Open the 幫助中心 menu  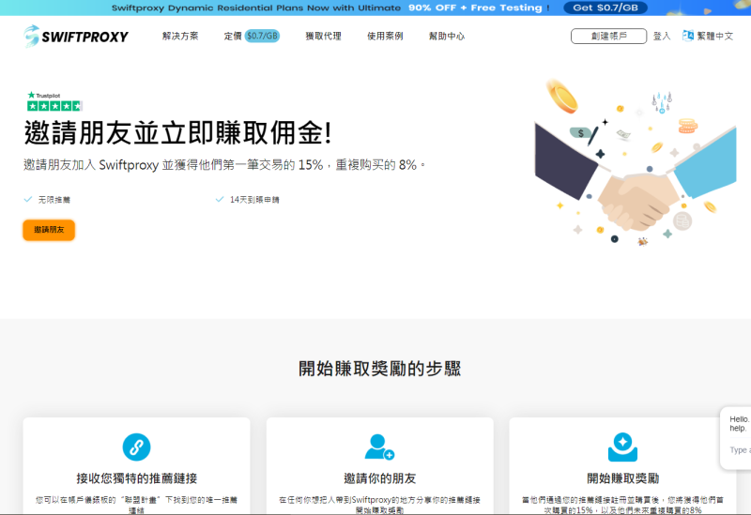pyautogui.click(x=447, y=36)
